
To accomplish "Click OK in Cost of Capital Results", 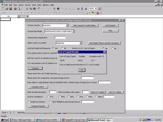I will (x=82, y=70).
